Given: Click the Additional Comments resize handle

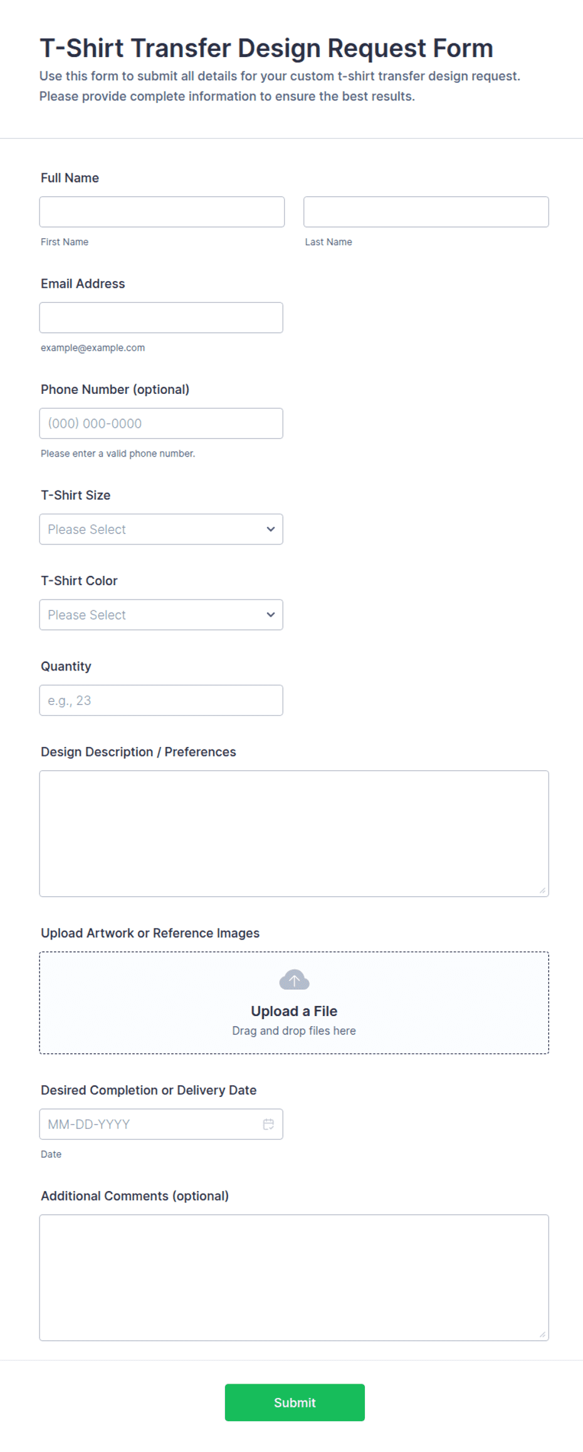Looking at the screenshot, I should [542, 1335].
